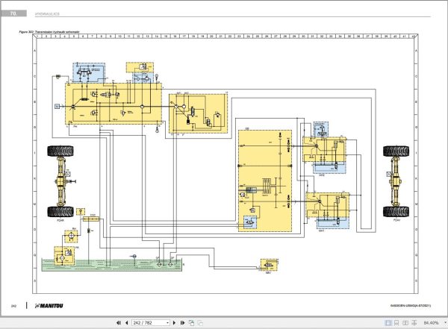Image resolution: width=448 pixels, height=329 pixels.
Task: Enable continuous scrolling page mode
Action: [x=396, y=323]
